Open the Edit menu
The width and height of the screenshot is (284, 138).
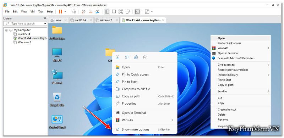15,12
